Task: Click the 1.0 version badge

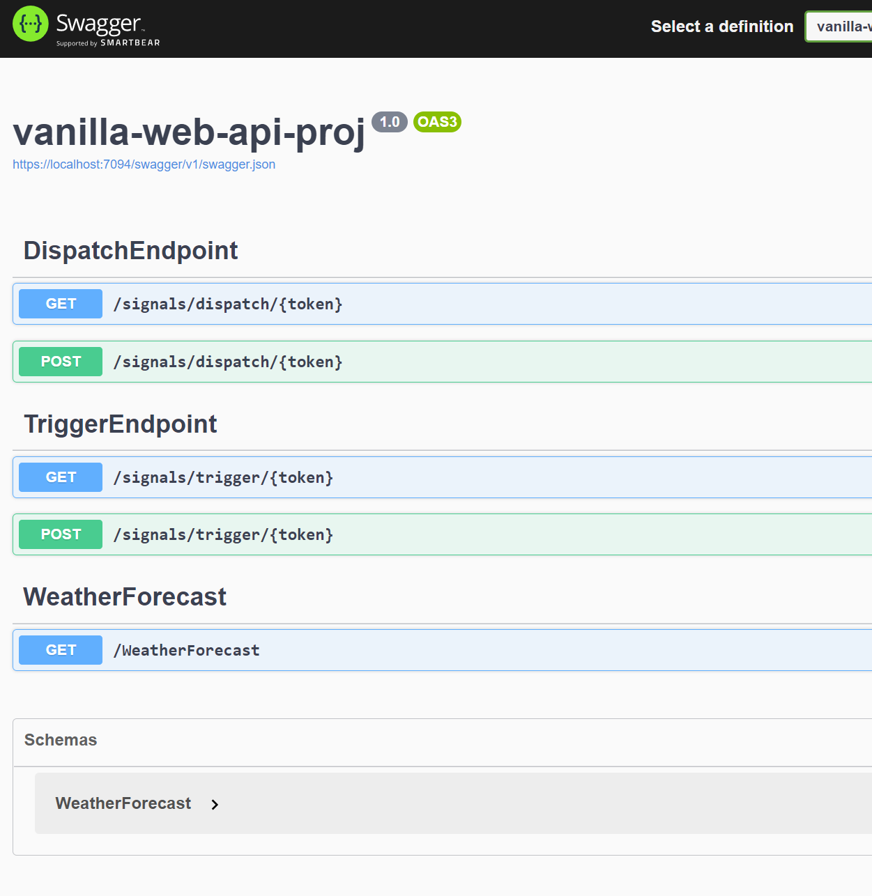Action: click(x=389, y=122)
